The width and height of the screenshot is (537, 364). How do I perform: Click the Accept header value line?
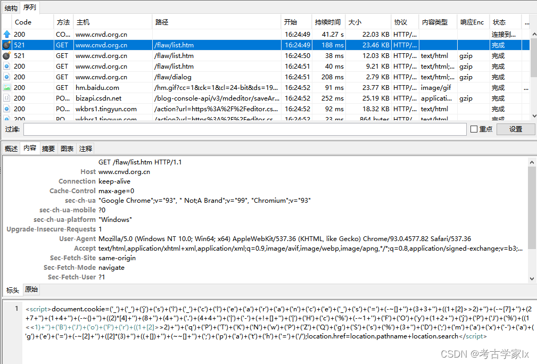(310, 249)
